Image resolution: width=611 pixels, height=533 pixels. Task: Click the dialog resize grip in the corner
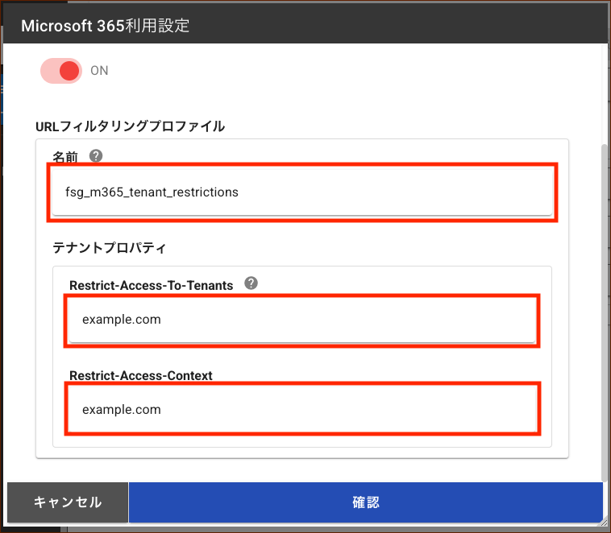click(x=604, y=523)
